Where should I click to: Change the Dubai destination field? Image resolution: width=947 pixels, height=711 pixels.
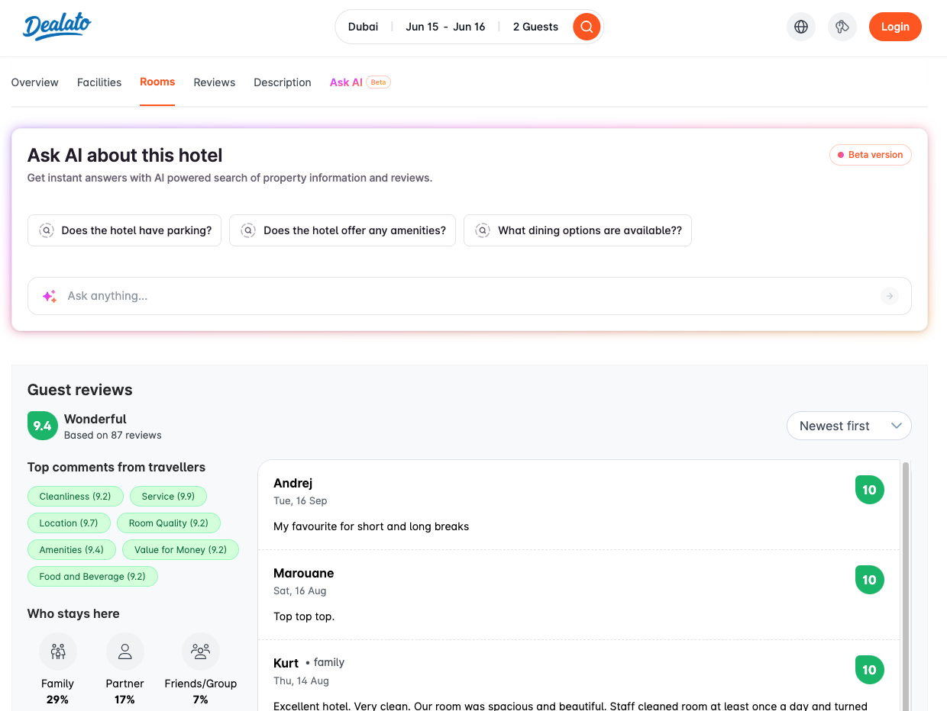click(364, 27)
